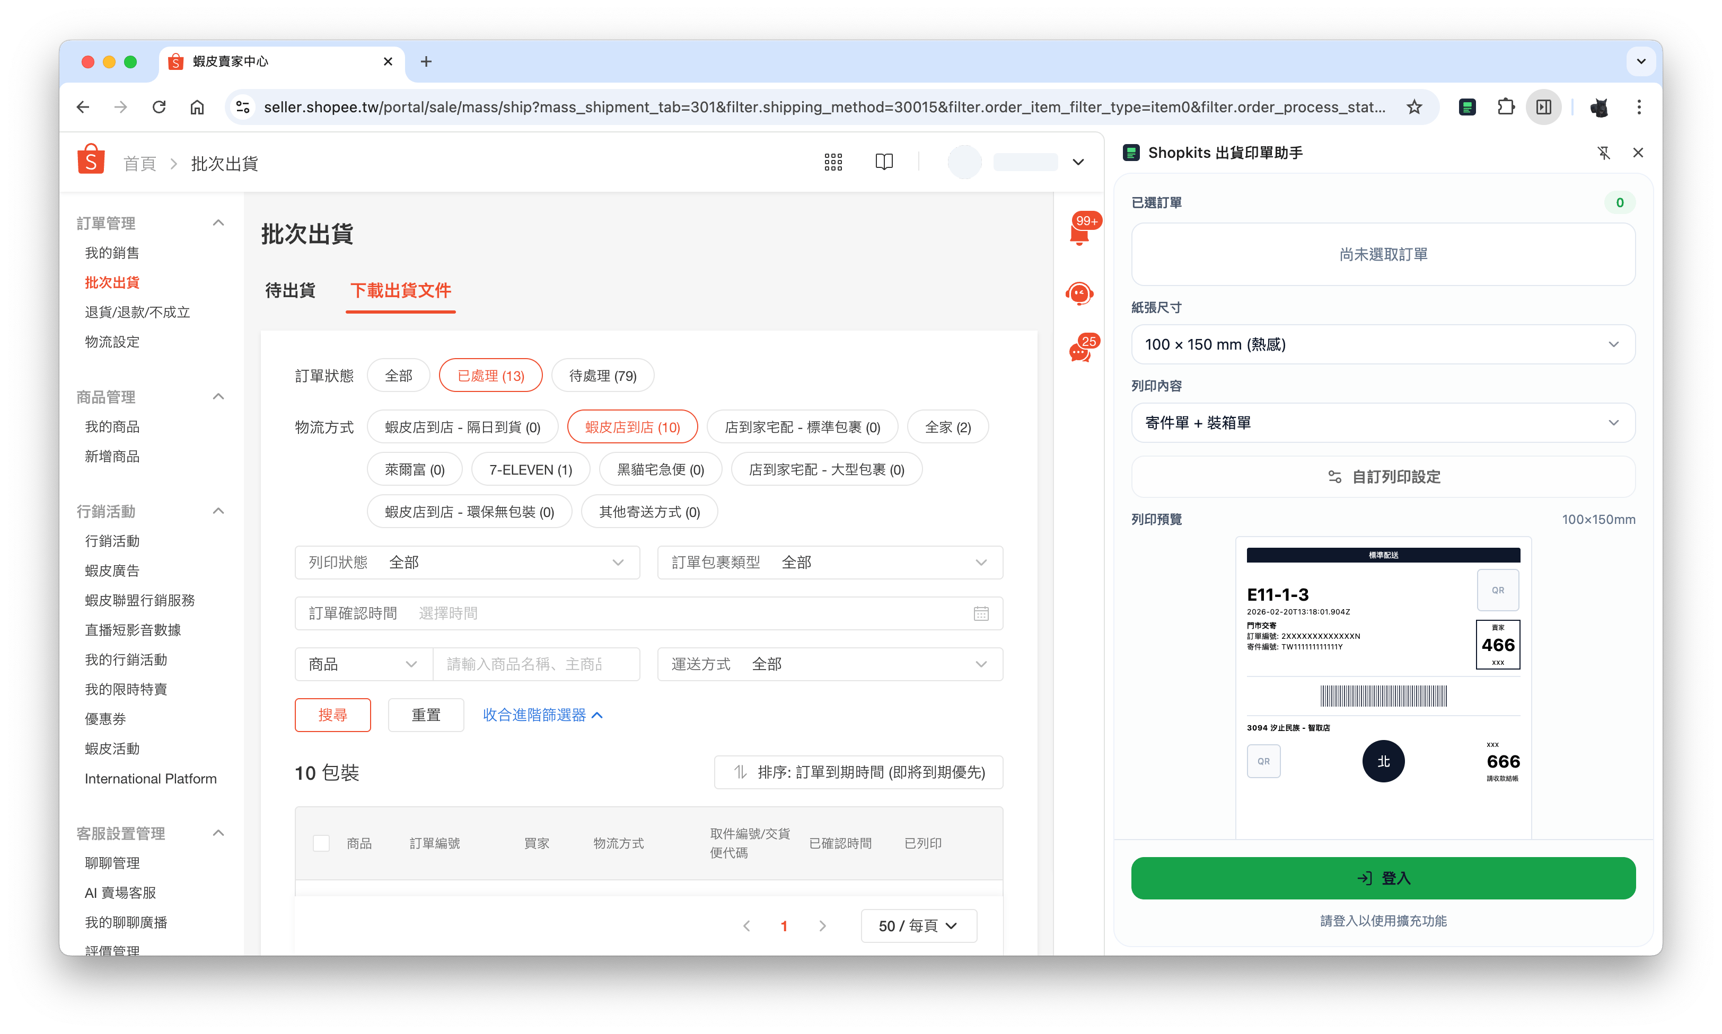
Task: Open the 列印內容 寄件單 + 裝箱單 dropdown
Action: pos(1383,423)
